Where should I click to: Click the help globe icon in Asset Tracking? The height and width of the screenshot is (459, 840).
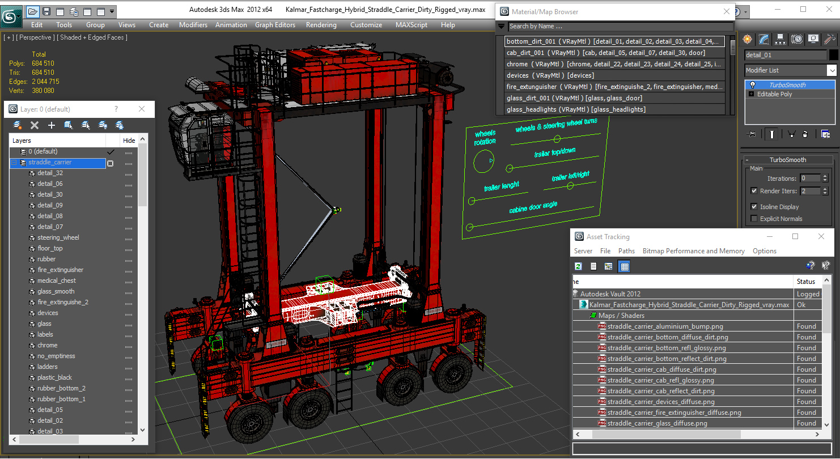click(x=811, y=265)
